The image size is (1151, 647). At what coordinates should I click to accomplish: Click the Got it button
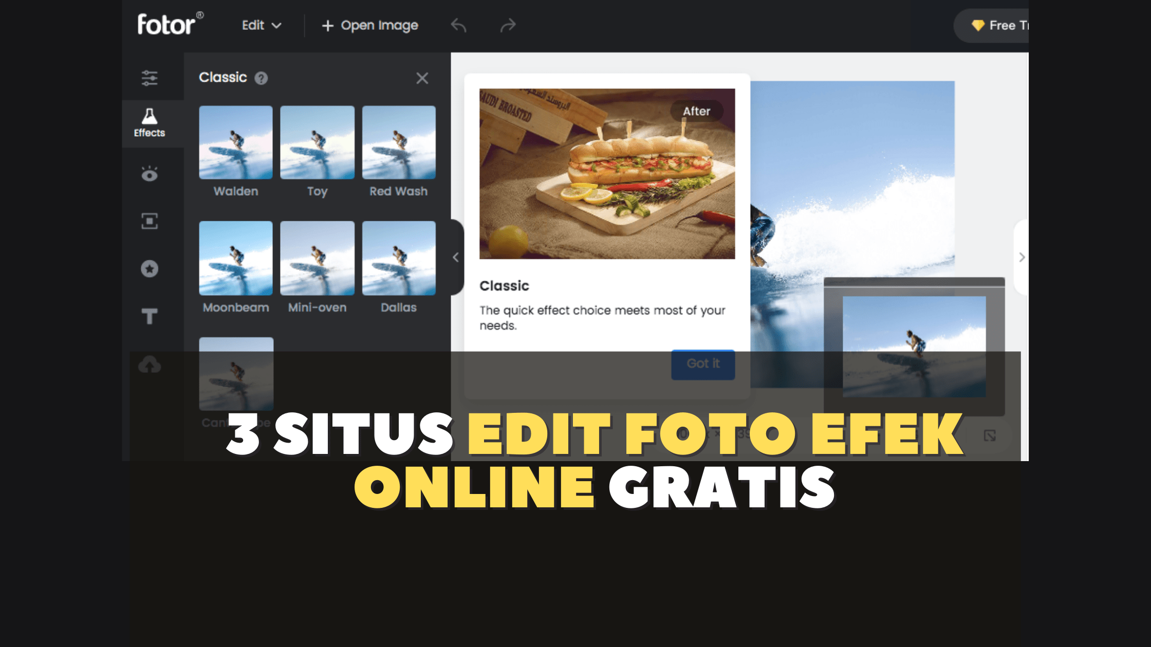click(703, 364)
